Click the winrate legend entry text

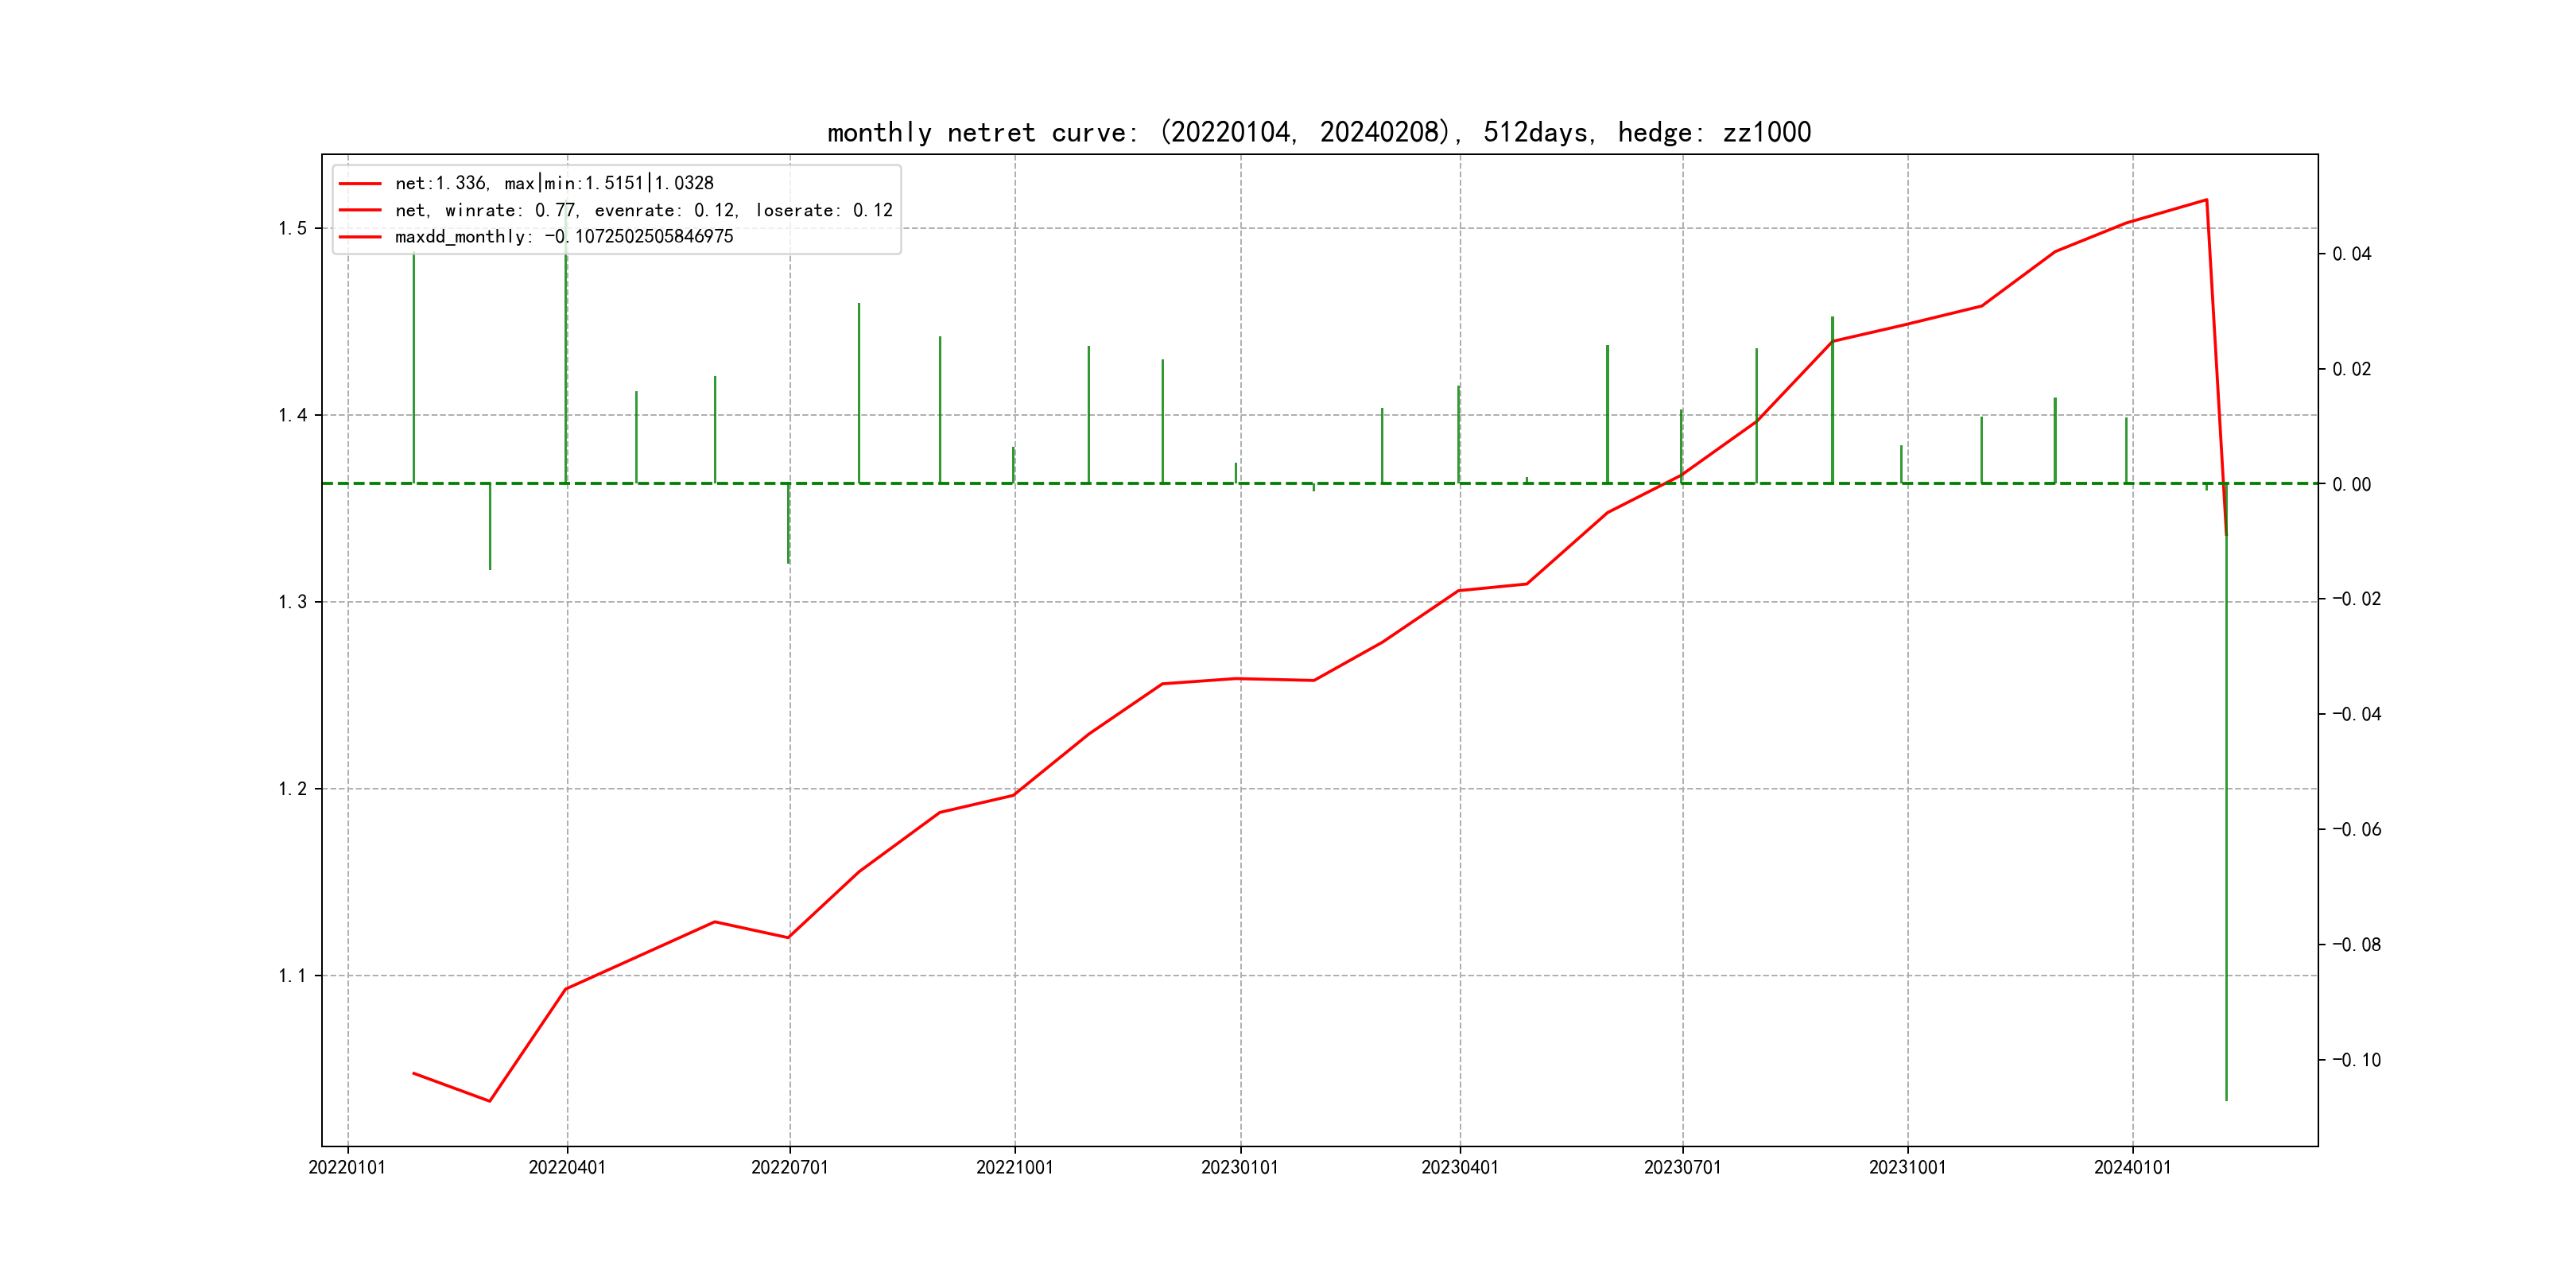click(x=643, y=210)
